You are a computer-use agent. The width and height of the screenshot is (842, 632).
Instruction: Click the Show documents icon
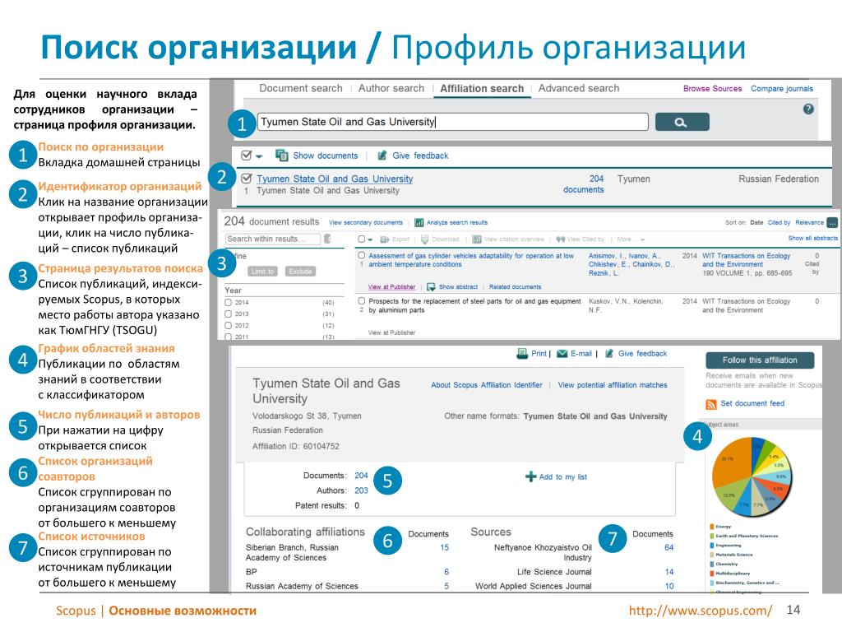(x=281, y=156)
